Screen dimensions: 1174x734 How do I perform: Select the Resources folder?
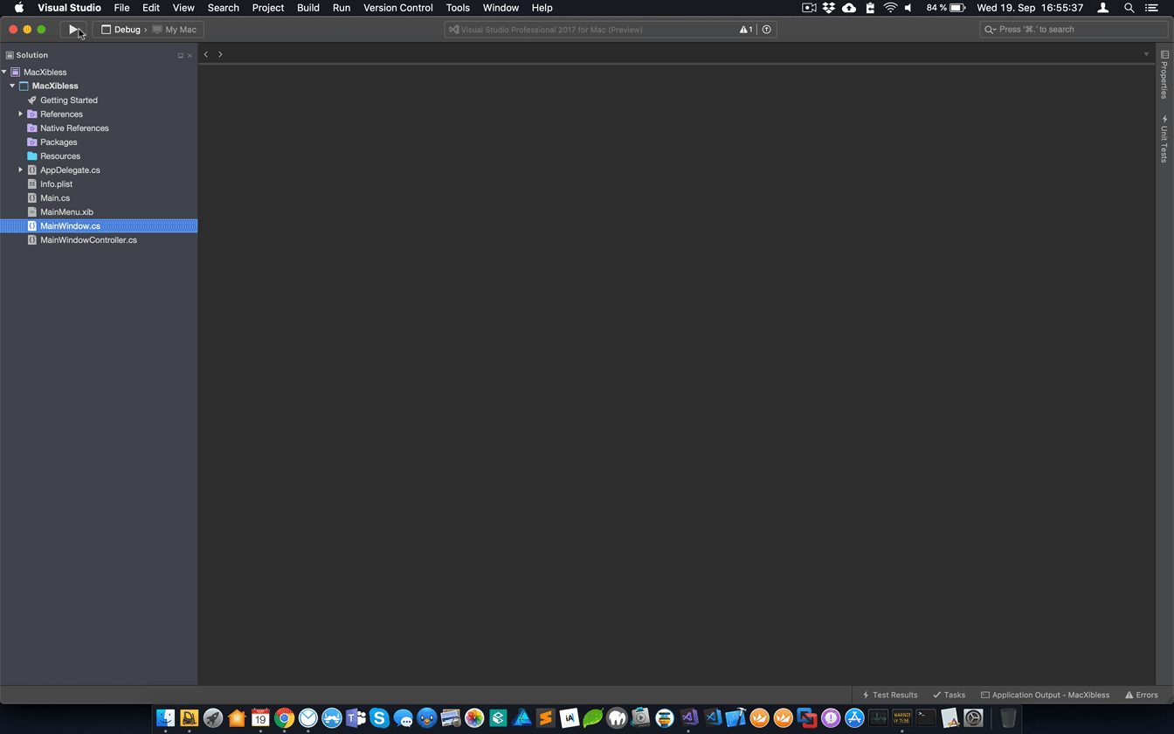pyautogui.click(x=60, y=156)
